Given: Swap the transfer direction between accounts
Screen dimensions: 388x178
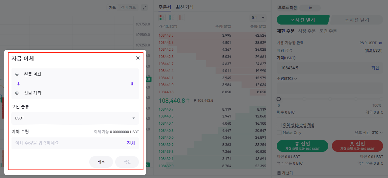Looking at the screenshot, I should [x=132, y=84].
